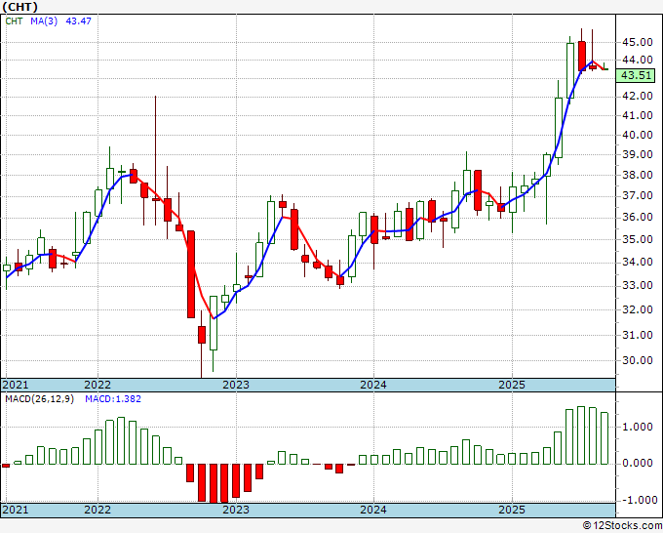Viewport: 663px width, 533px height.
Task: Click "2025" on the price chart timeline
Action: 512,385
